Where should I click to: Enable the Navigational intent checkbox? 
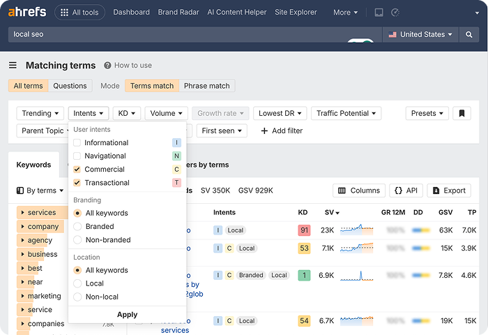tap(77, 156)
